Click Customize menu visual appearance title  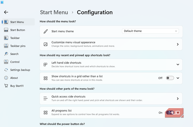(x=73, y=42)
